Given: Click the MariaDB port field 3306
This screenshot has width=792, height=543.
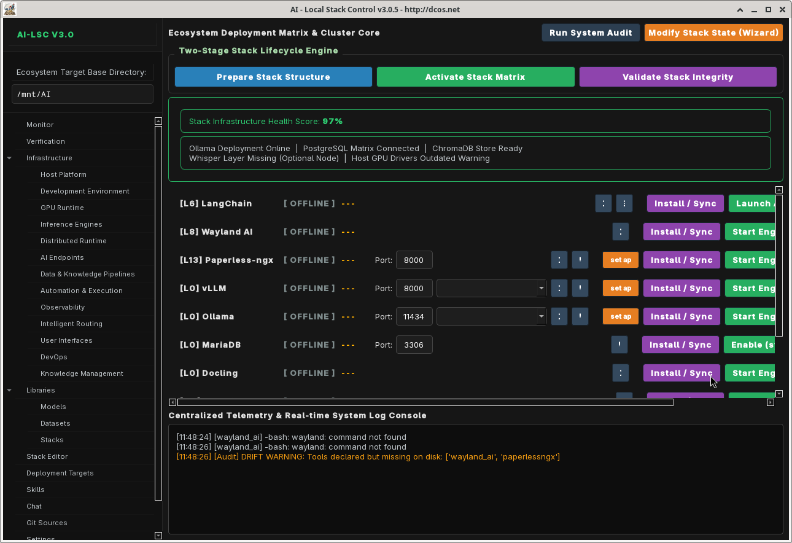Looking at the screenshot, I should 414,345.
